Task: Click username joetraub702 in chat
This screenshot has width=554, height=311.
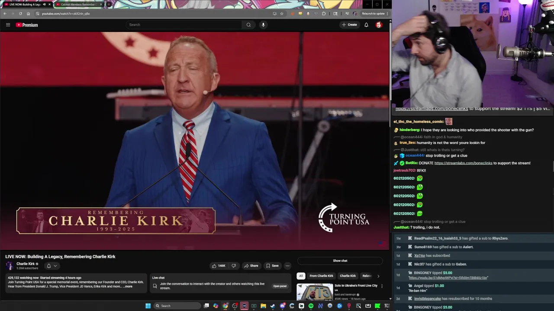Action: [404, 170]
